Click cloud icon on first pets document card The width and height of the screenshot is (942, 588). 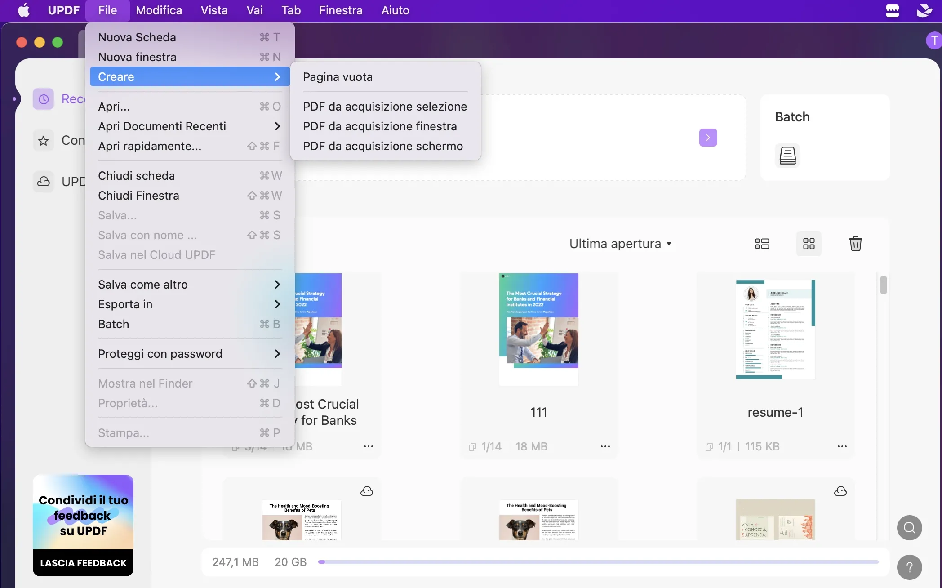tap(367, 491)
